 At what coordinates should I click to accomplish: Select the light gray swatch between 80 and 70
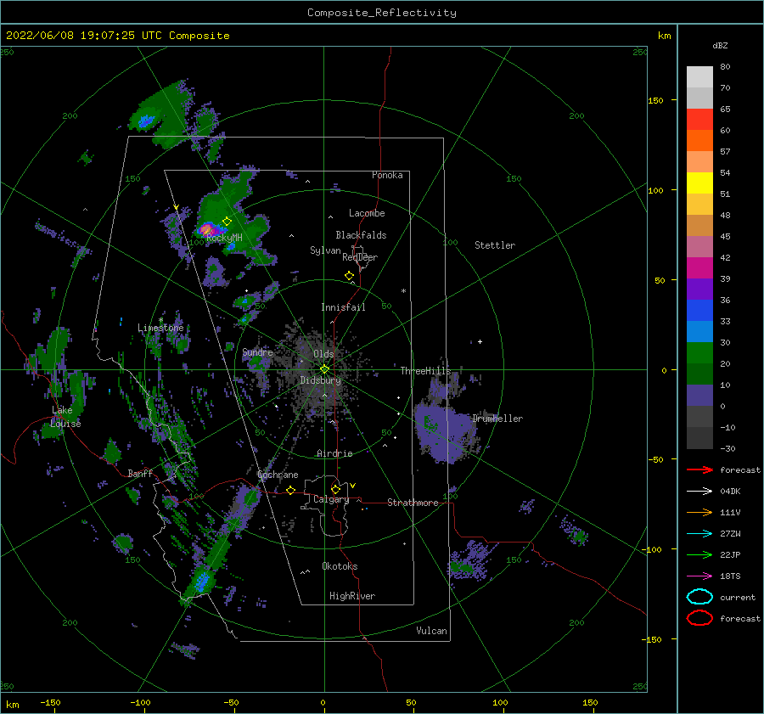click(x=699, y=76)
